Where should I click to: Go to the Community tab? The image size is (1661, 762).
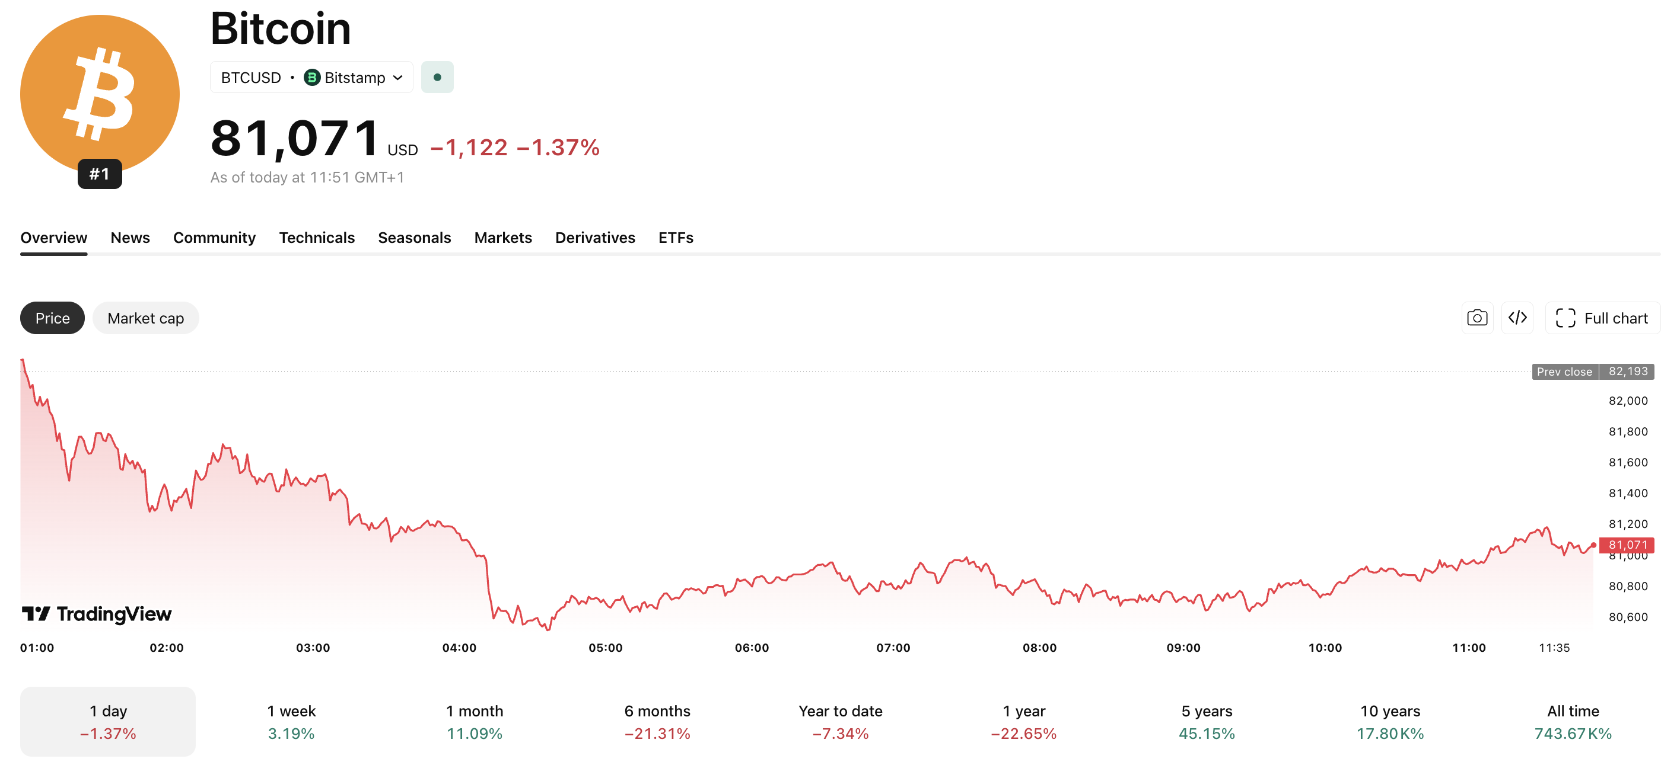tap(214, 238)
